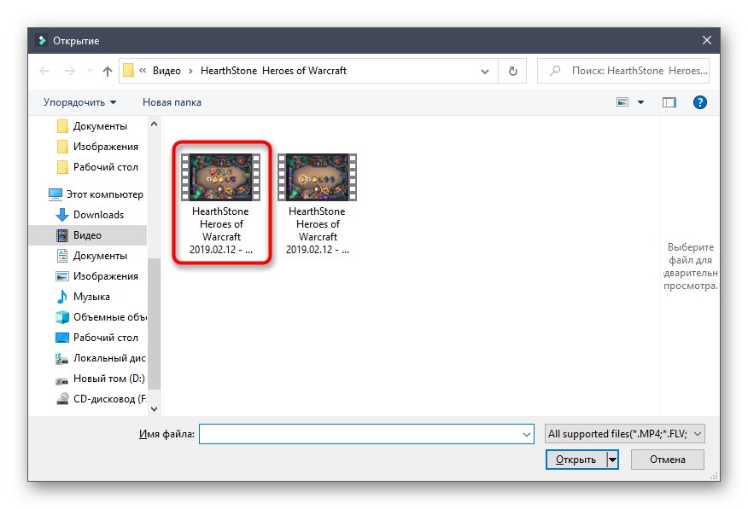This screenshot has height=509, width=748.
Task: Open the All supported files filter dropdown
Action: coord(624,434)
